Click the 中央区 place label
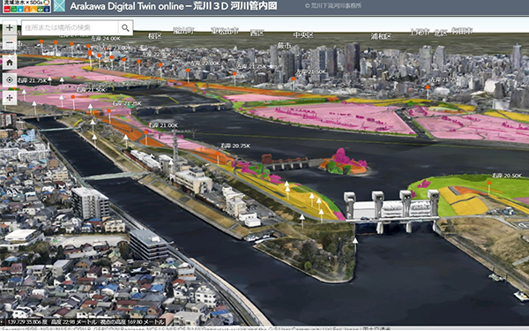 tap(303, 34)
